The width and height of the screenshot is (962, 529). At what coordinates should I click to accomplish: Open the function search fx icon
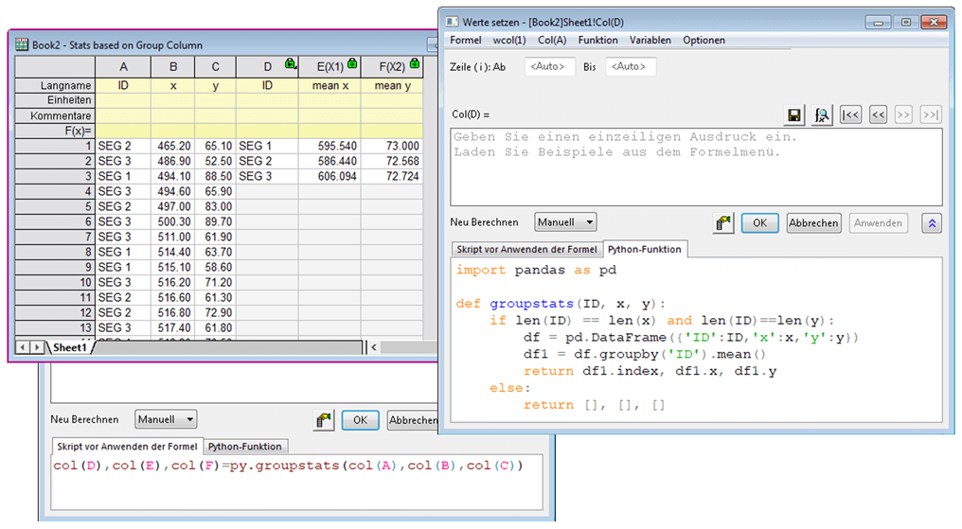822,115
